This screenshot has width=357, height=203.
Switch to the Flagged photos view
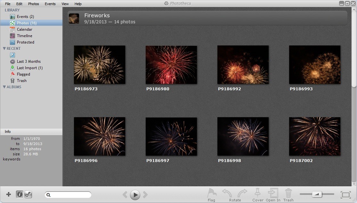pyautogui.click(x=26, y=74)
